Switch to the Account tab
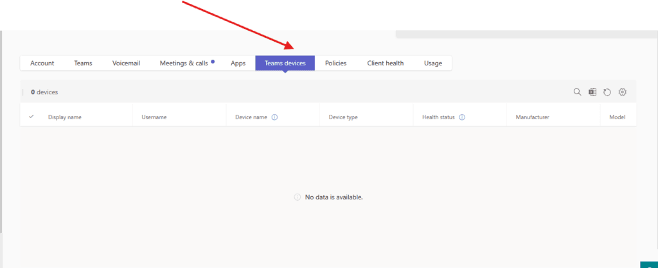Screen dimensions: 658x268 [x=42, y=63]
